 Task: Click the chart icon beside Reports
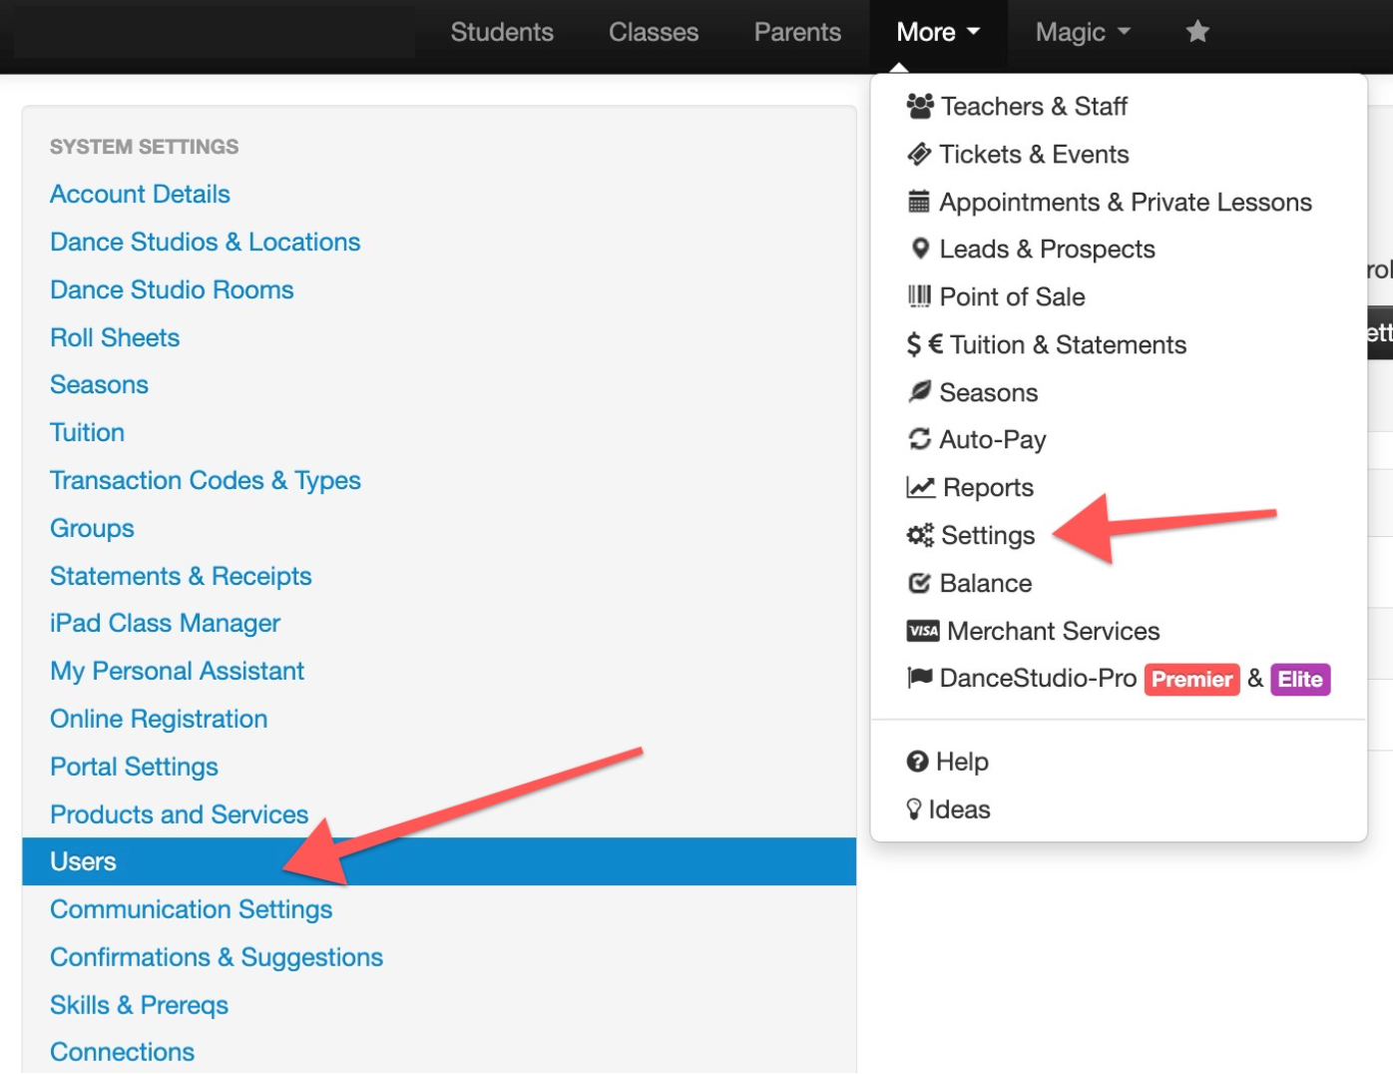pyautogui.click(x=920, y=487)
